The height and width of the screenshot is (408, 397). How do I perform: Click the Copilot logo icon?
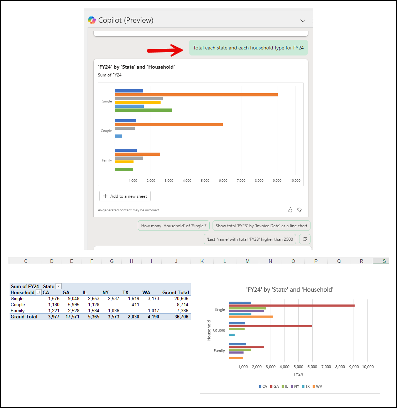pos(92,20)
